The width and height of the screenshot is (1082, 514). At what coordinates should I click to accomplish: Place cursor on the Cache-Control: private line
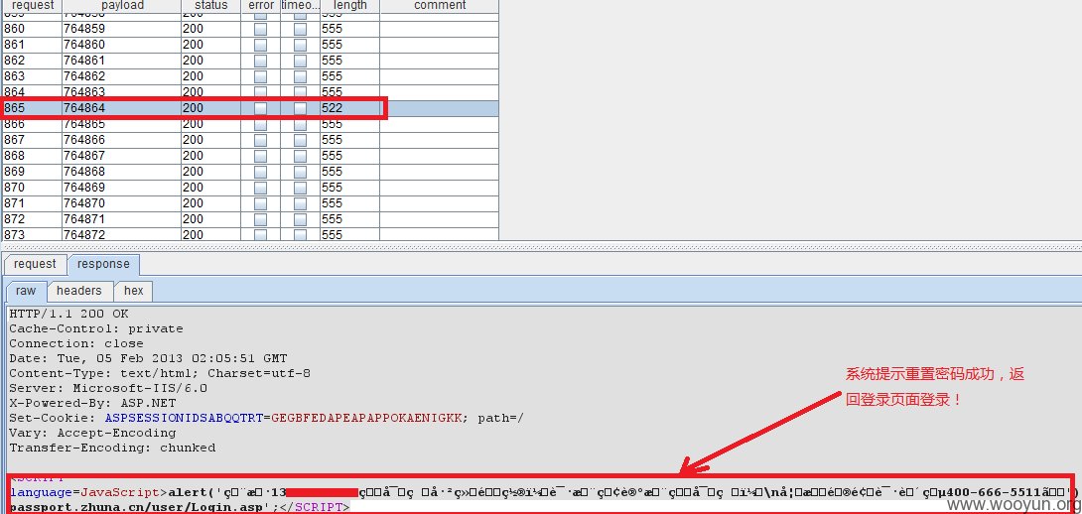coord(96,329)
